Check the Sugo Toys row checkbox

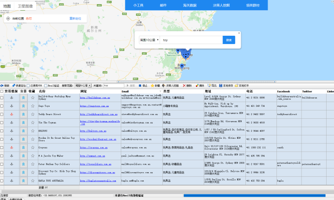click(x=2, y=106)
